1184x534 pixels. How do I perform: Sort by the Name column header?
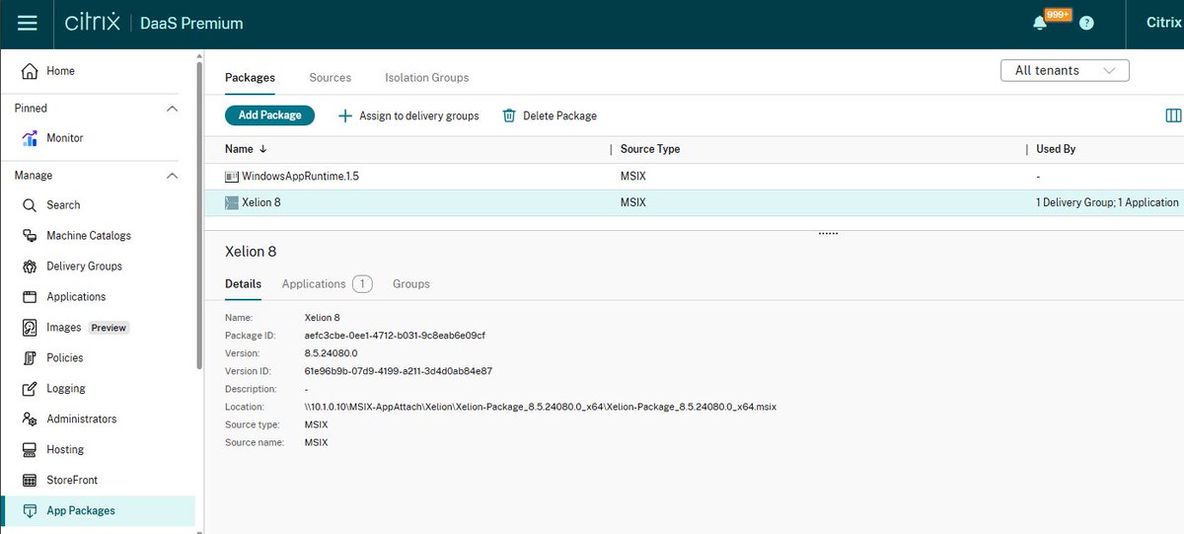point(246,149)
